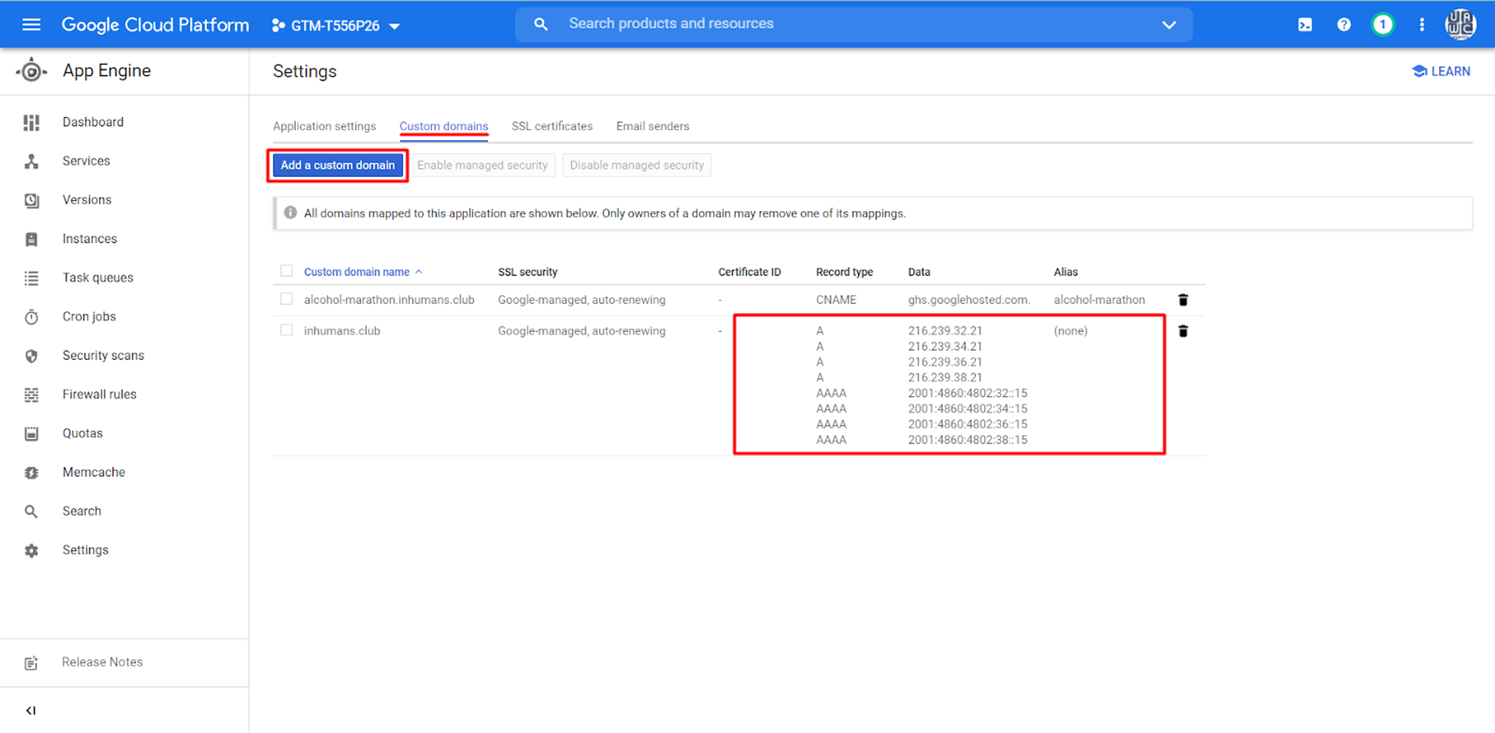The height and width of the screenshot is (733, 1495).
Task: Open the LEARN panel link
Action: [x=1441, y=71]
